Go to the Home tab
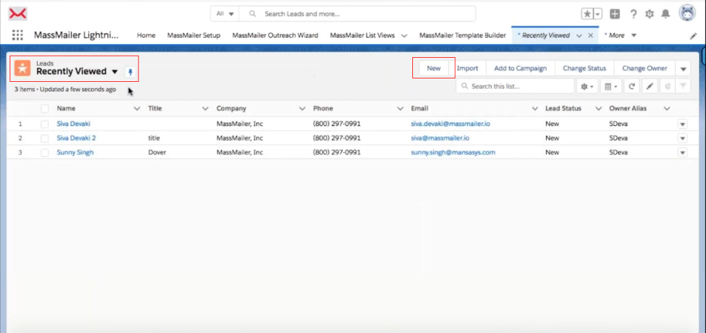 click(x=146, y=36)
